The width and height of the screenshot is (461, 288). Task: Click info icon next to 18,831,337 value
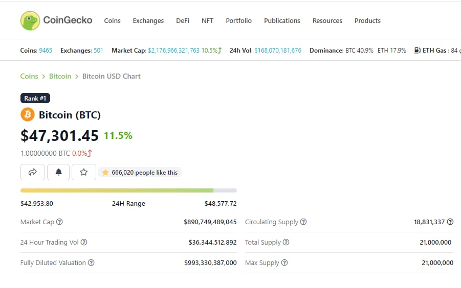coord(450,222)
